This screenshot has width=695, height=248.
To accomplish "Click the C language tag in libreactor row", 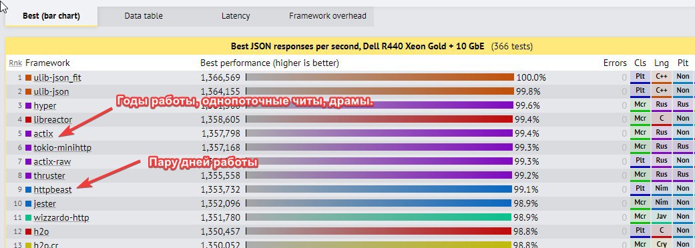I will (x=662, y=119).
